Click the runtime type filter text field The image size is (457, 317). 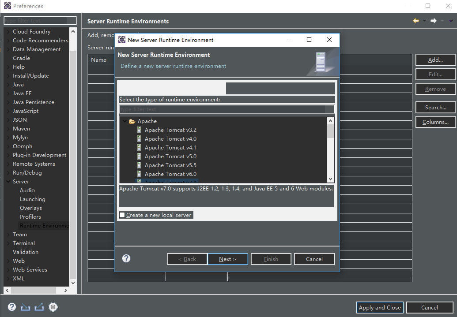coord(227,109)
